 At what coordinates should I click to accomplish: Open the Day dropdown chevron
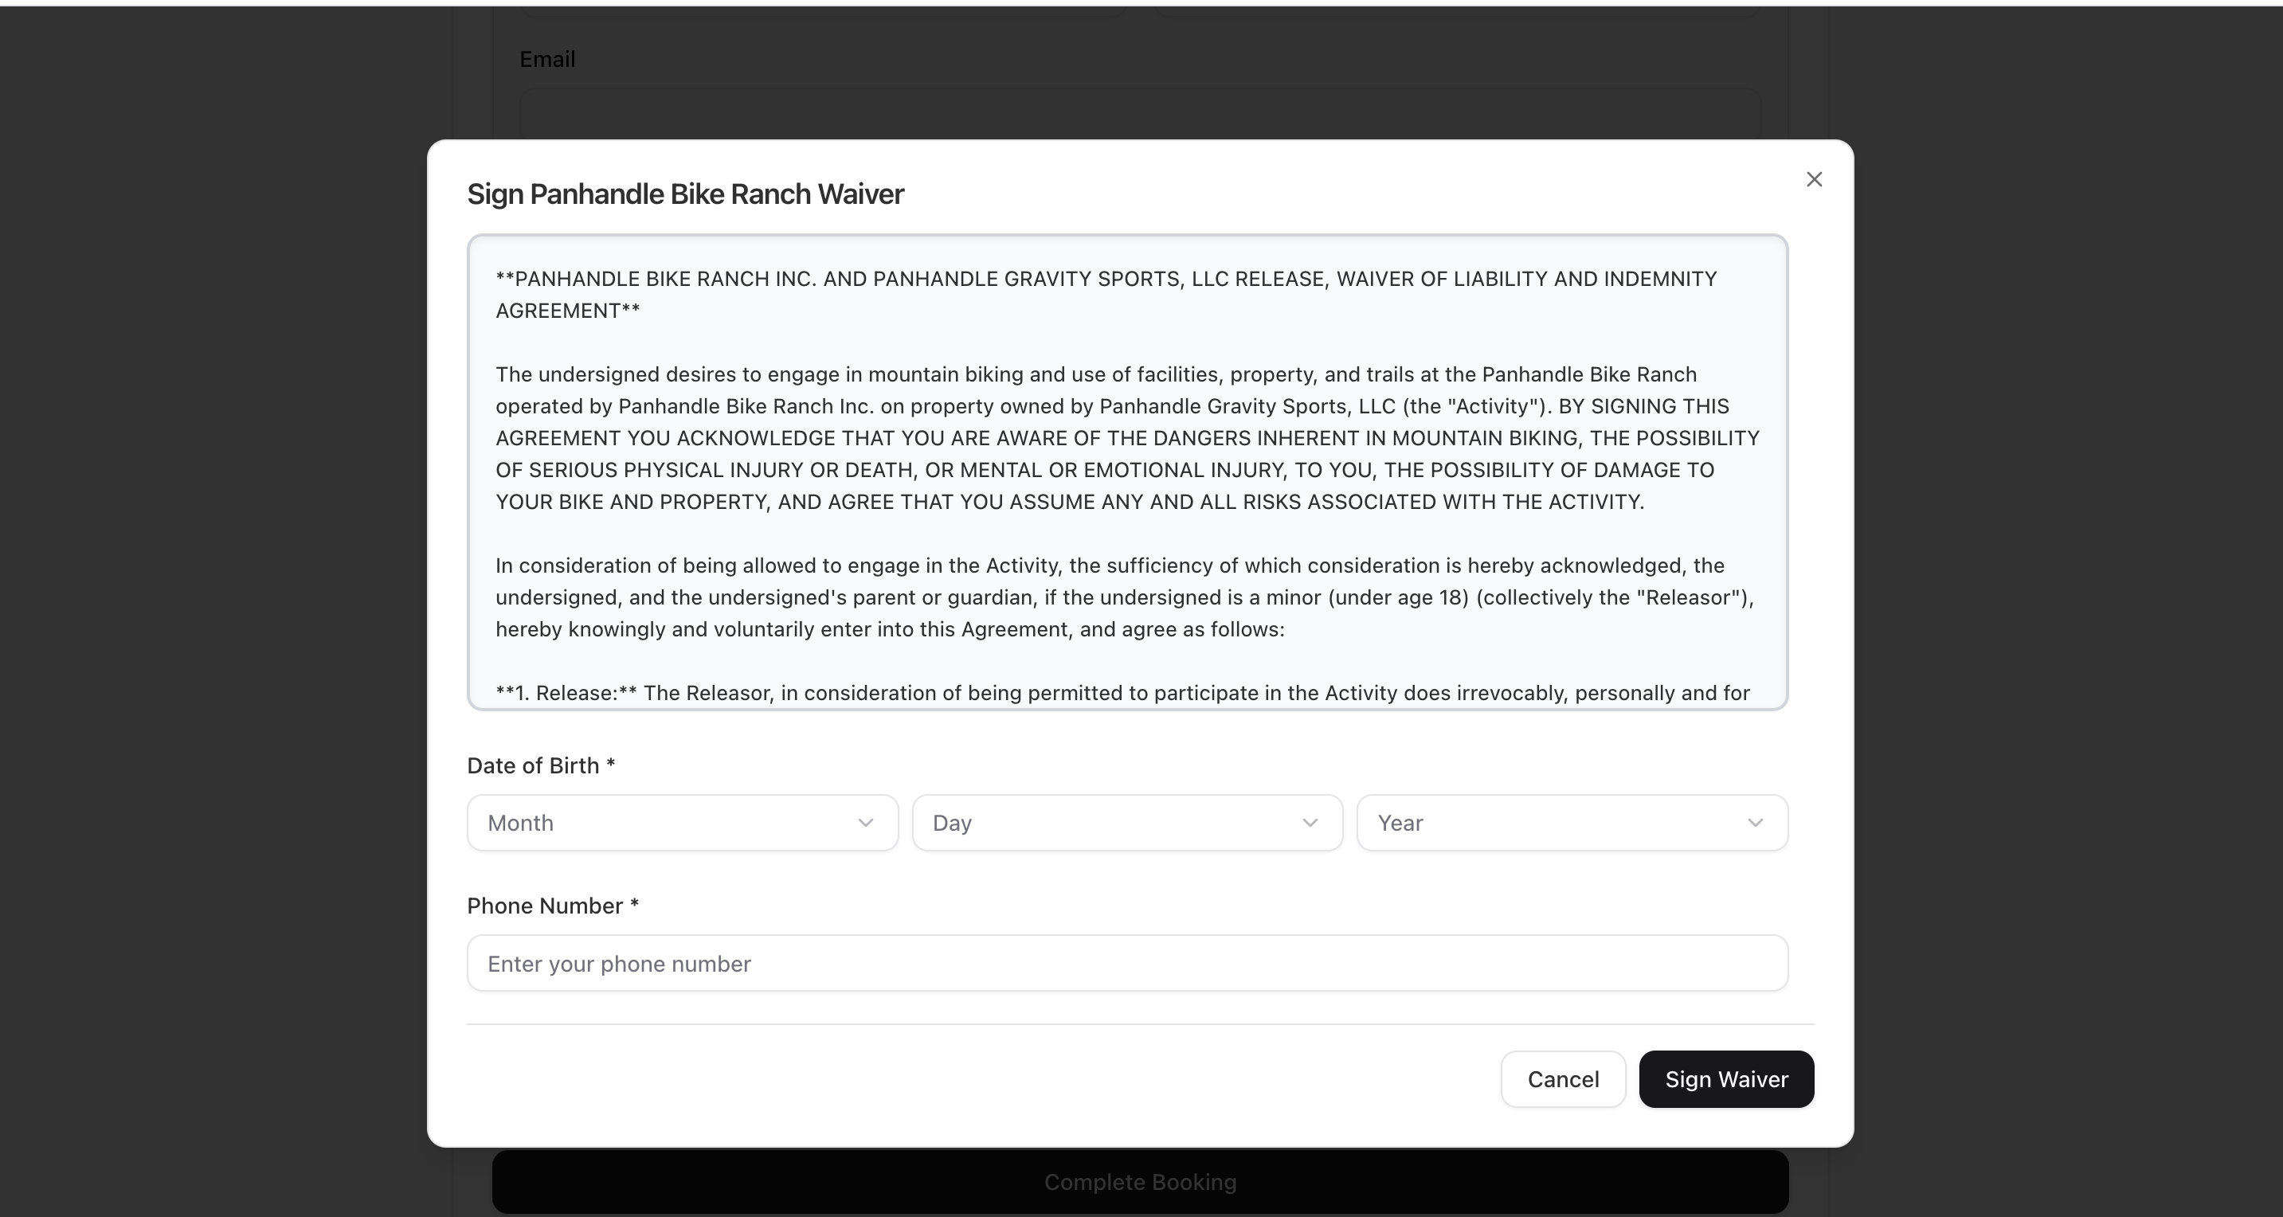coord(1310,824)
